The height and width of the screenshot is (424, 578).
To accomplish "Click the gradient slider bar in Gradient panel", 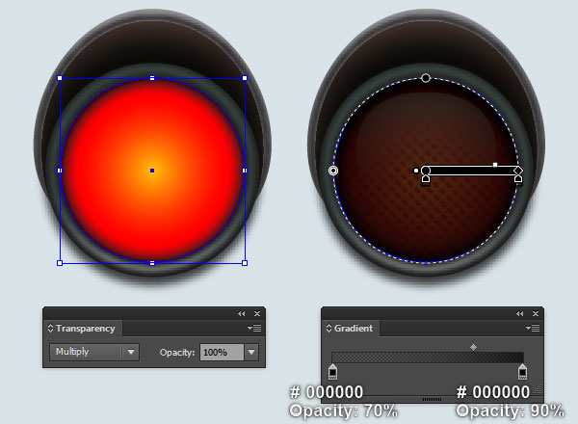I will (428, 358).
